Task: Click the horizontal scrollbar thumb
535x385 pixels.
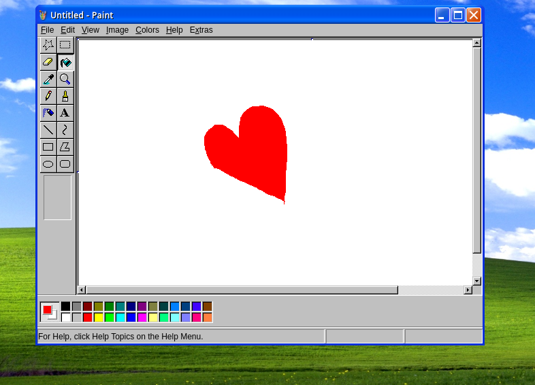Action: point(242,290)
